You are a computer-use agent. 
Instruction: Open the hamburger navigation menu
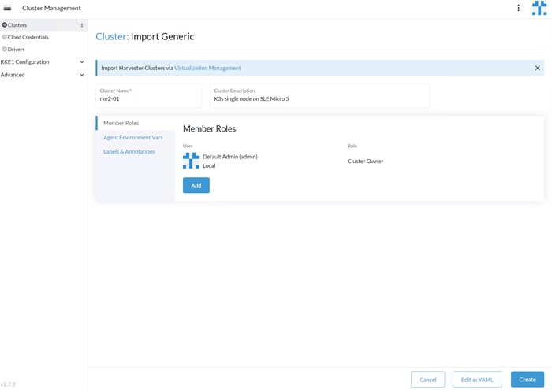[x=7, y=8]
